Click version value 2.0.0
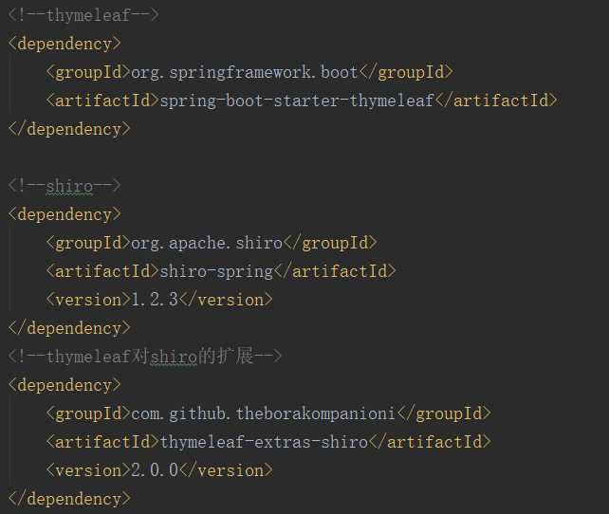This screenshot has height=514, width=609. [155, 470]
